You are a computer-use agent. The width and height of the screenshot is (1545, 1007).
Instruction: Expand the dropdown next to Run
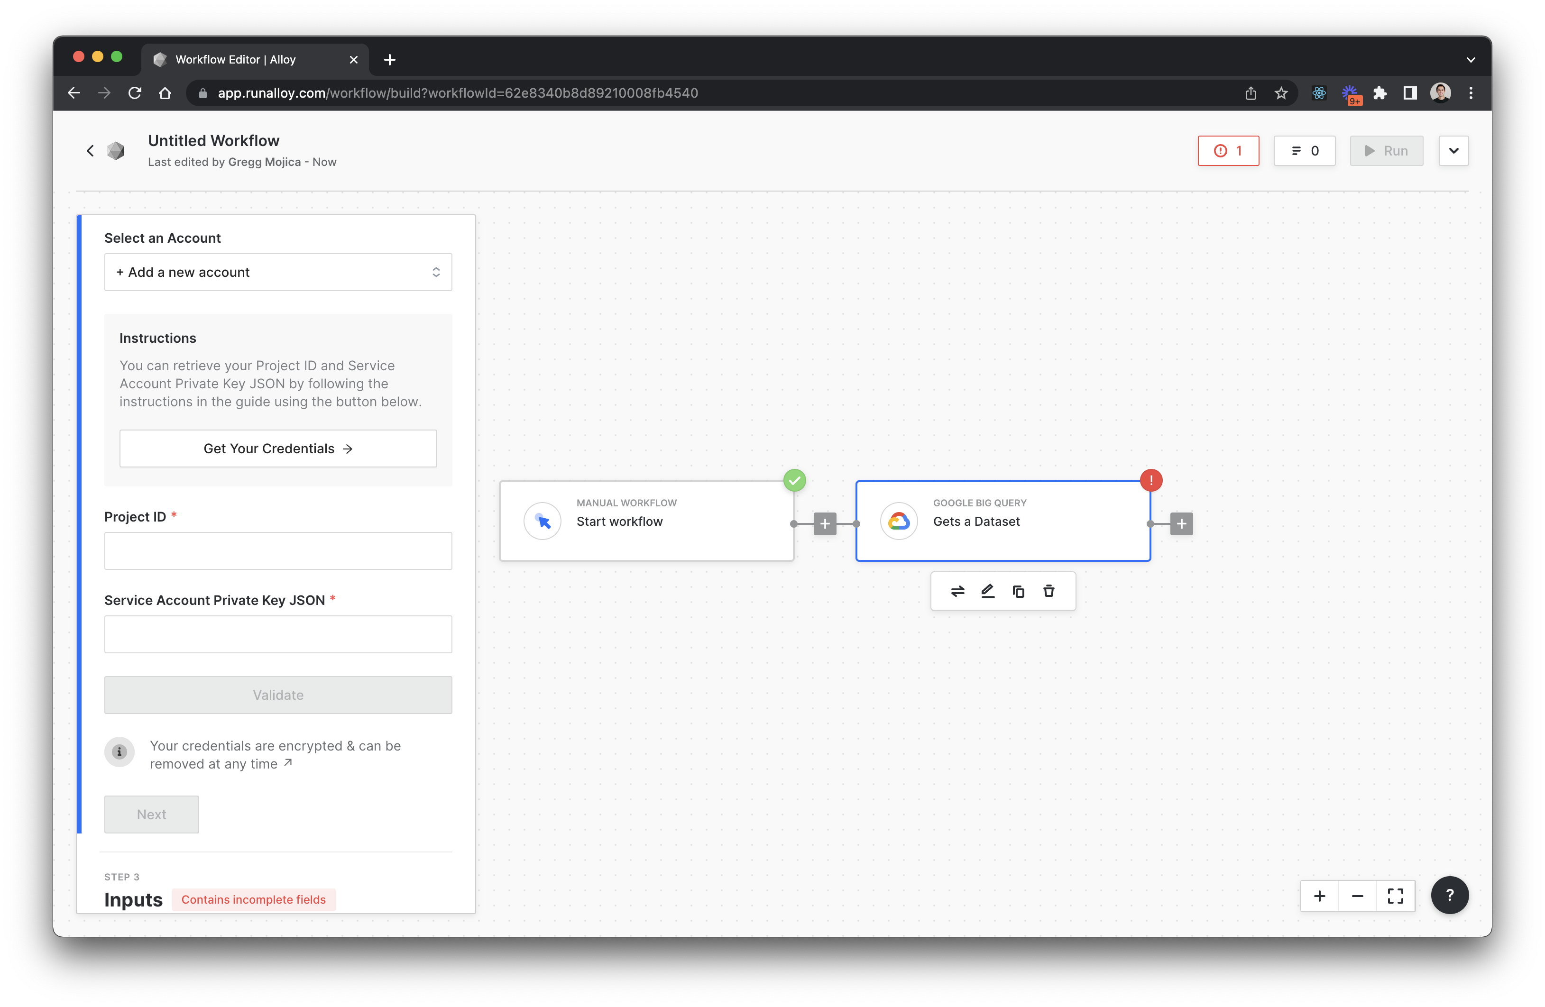pyautogui.click(x=1453, y=151)
